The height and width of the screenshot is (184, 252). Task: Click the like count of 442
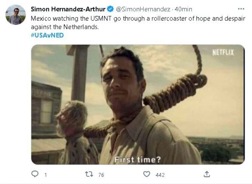(x=160, y=175)
